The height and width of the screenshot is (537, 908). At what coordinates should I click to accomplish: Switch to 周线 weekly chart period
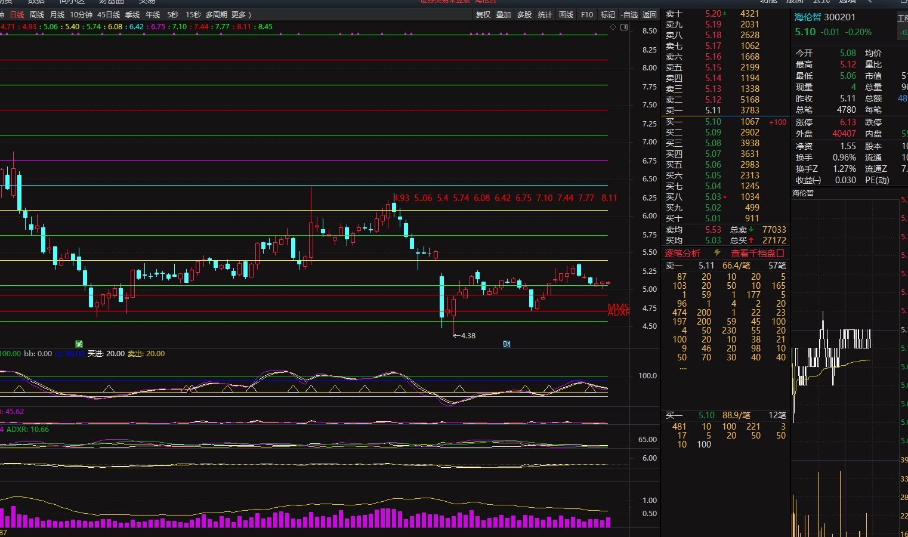37,14
